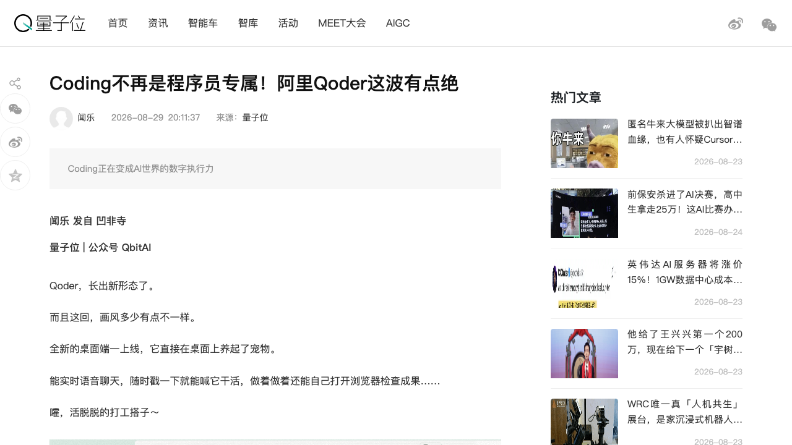Screen dimensions: 792x445
Task: Click the source link 量子位
Action: pyautogui.click(x=256, y=117)
